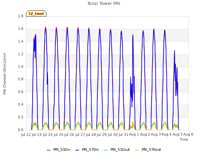The width and height of the screenshot is (208, 156).
Task: Click the 1.4 y-axis tick label
Action: point(20,41)
